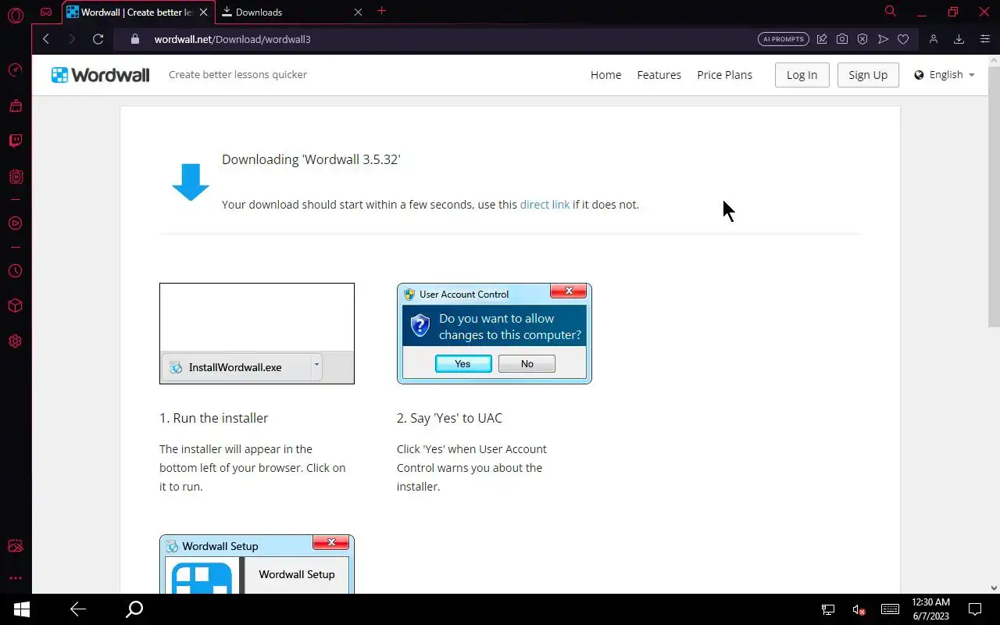The image size is (1000, 625).
Task: Take a snapshot with camera icon
Action: pos(842,39)
